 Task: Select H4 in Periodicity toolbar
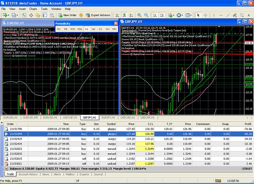coord(93,29)
